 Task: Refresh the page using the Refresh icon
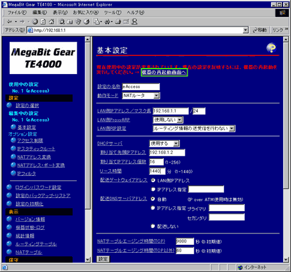click(x=43, y=22)
